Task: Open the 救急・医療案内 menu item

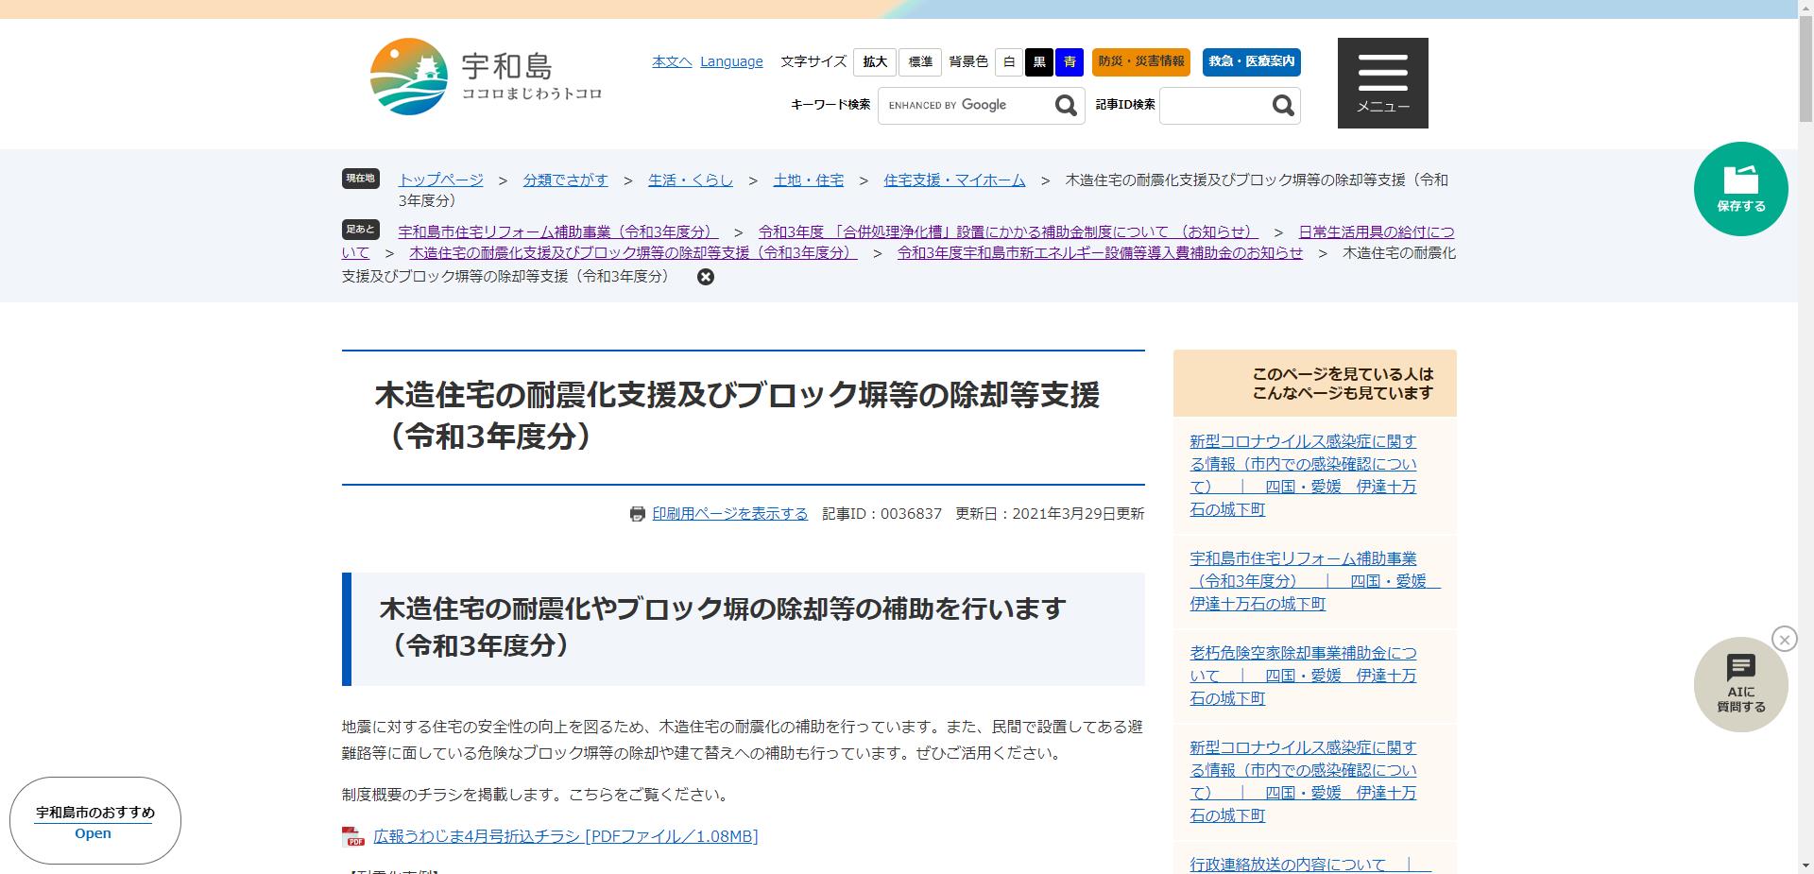Action: click(x=1250, y=62)
